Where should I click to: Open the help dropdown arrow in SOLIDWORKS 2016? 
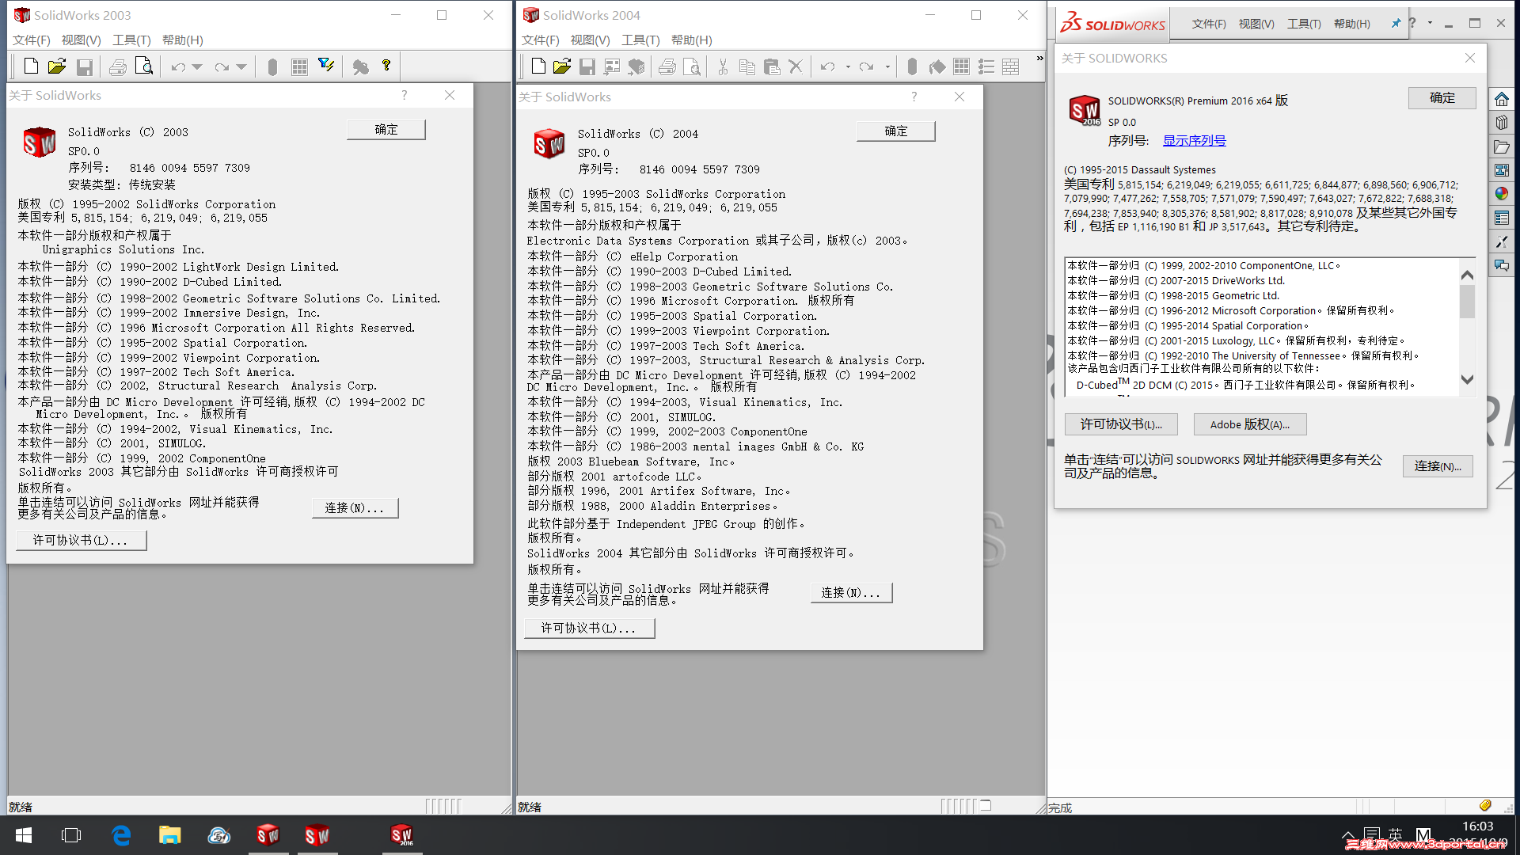point(1430,23)
